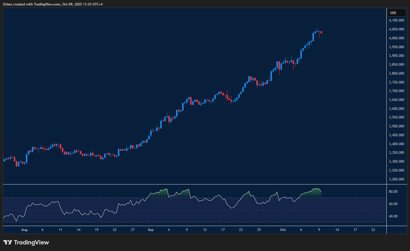Click the 4,000.000 price scale label
Viewport: 410px width, 251px height.
pos(396,38)
